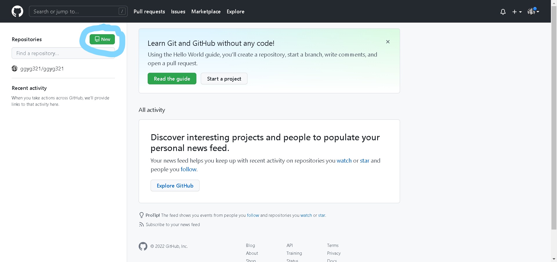Click the slash shortcut key icon in search
557x262 pixels.
pyautogui.click(x=122, y=11)
